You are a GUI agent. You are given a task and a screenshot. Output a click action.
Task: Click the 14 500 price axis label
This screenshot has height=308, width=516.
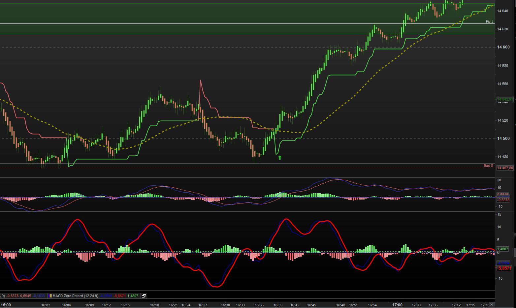pos(503,139)
